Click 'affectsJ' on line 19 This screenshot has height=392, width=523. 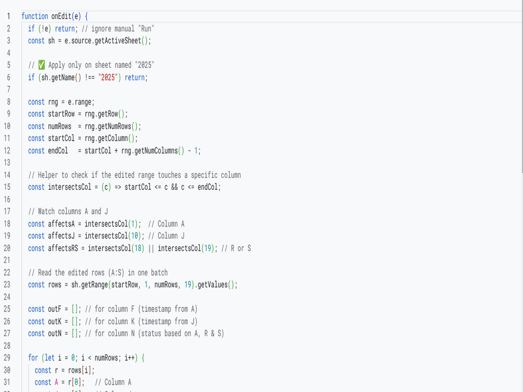pyautogui.click(x=61, y=236)
